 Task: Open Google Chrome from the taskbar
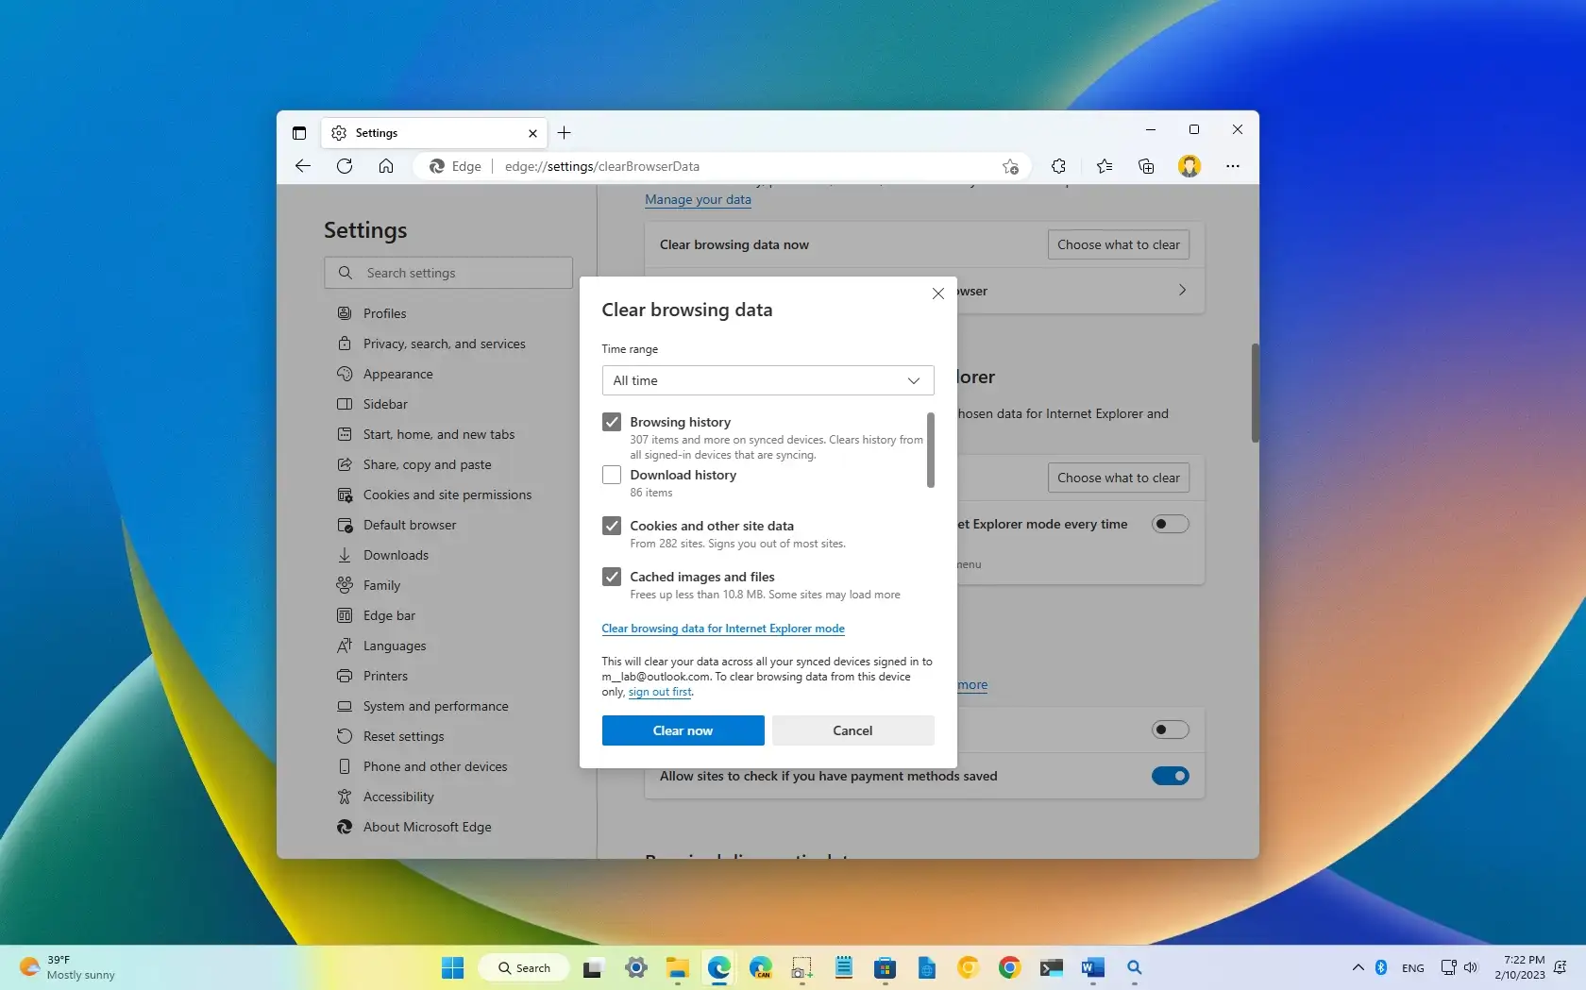[x=1010, y=967]
